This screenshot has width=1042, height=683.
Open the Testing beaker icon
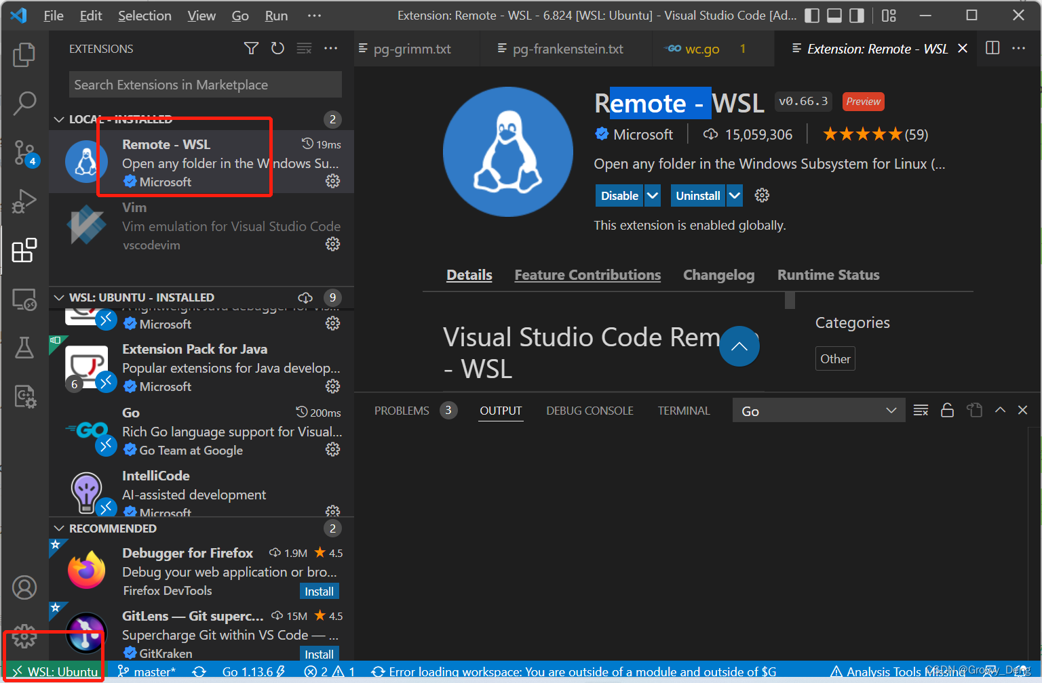[24, 348]
